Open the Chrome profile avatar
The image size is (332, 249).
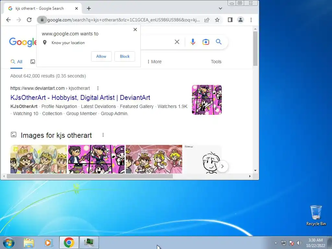point(241,20)
